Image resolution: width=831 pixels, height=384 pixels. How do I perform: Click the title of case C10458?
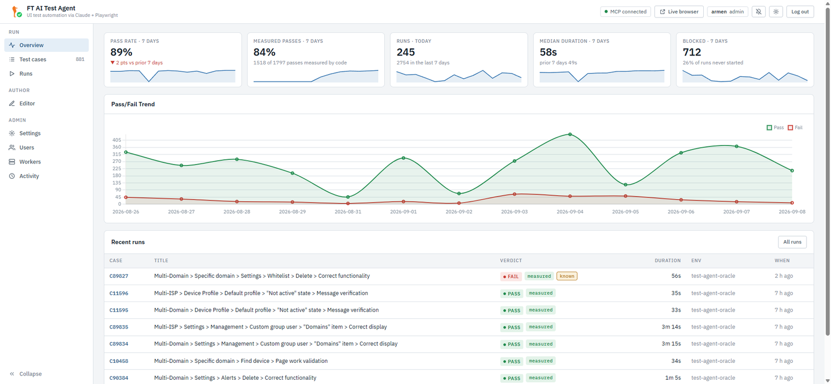pos(241,361)
